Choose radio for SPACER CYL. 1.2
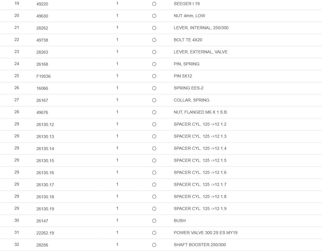This screenshot has width=322, height=251. [154, 125]
